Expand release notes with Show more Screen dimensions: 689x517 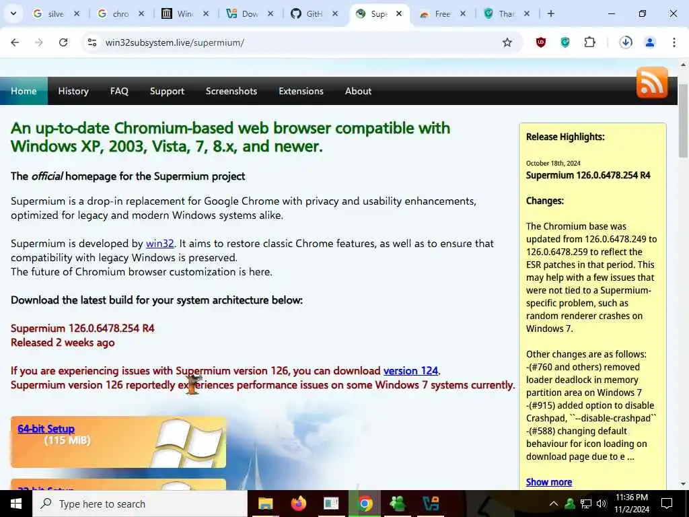549,482
